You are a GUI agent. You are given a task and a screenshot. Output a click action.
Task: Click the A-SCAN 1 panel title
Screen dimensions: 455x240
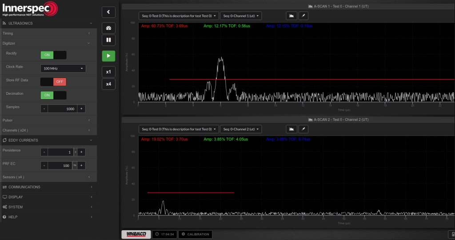(x=338, y=6)
